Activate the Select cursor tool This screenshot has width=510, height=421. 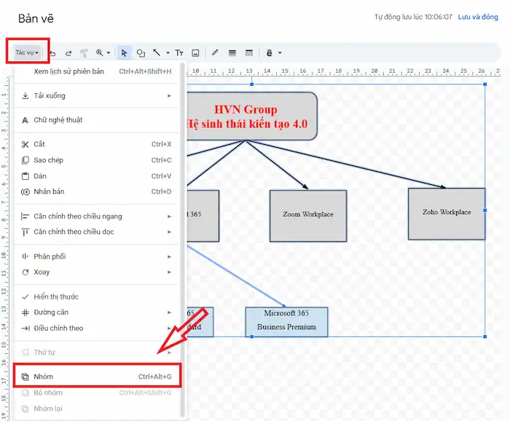(124, 52)
